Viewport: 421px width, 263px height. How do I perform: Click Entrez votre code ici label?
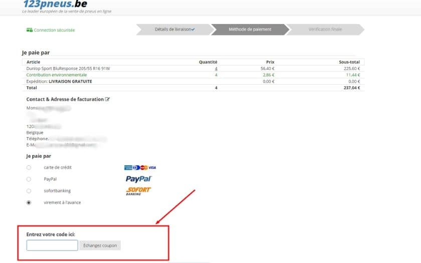pyautogui.click(x=51, y=234)
